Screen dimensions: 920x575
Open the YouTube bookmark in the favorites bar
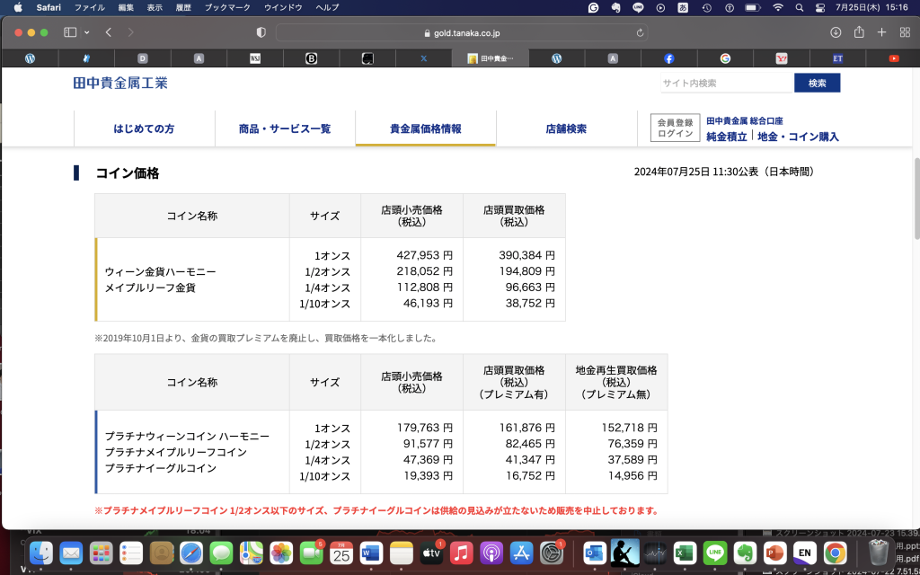coord(894,57)
